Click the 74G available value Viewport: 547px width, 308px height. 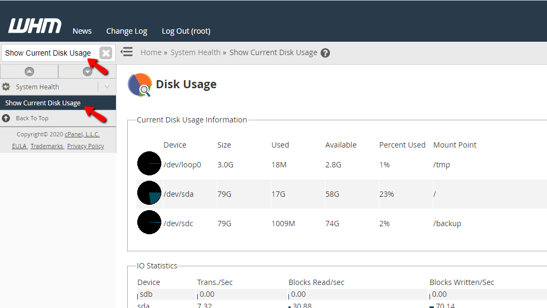click(x=332, y=223)
